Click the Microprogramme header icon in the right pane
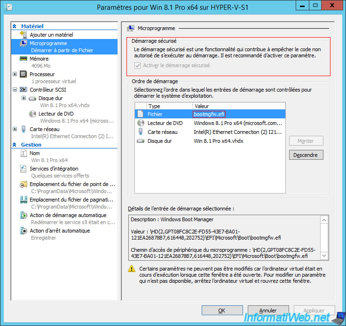The image size is (346, 326). coord(131,29)
